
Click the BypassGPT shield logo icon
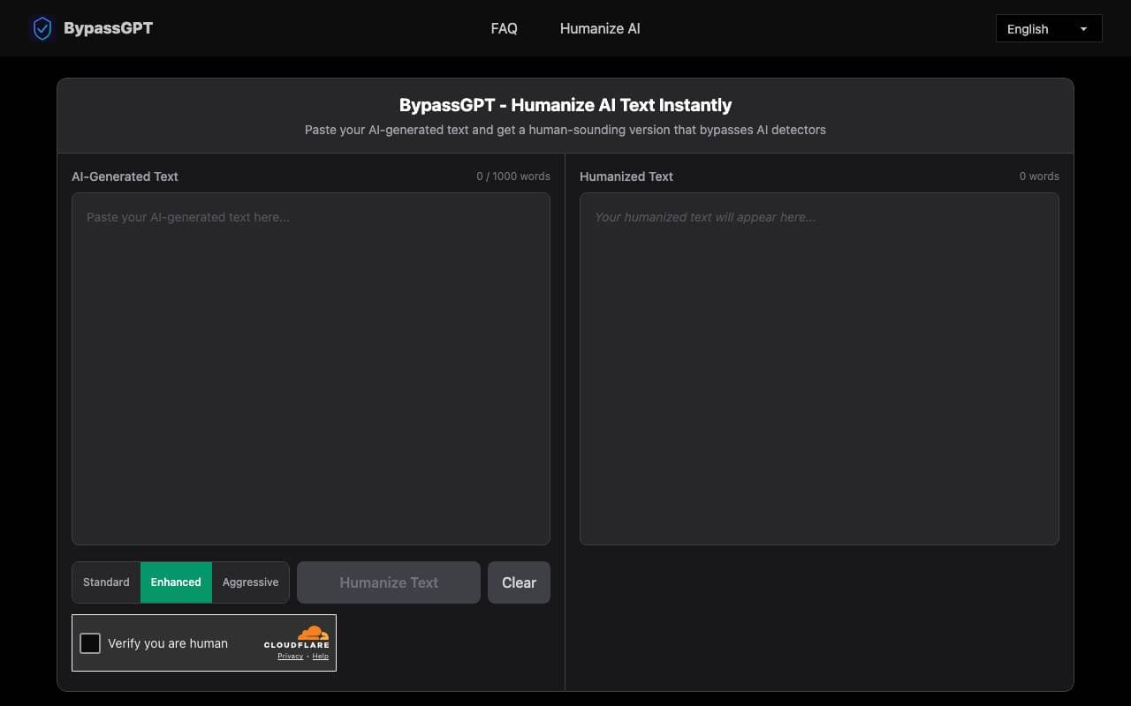pos(42,28)
